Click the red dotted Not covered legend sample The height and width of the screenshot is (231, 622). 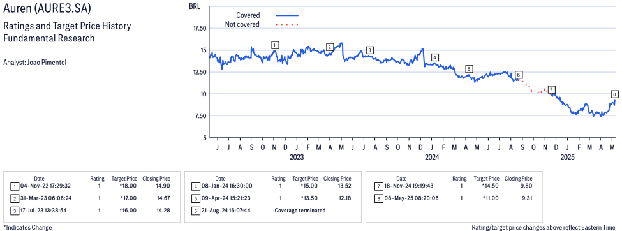[286, 25]
